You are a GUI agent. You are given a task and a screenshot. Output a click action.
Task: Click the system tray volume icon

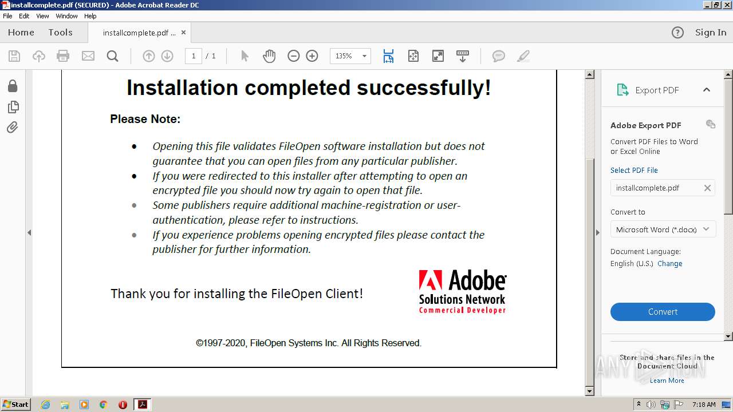[652, 405]
